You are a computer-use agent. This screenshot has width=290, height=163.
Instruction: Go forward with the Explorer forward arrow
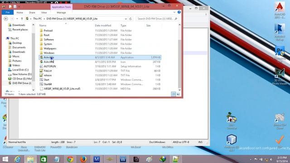[x=12, y=19]
